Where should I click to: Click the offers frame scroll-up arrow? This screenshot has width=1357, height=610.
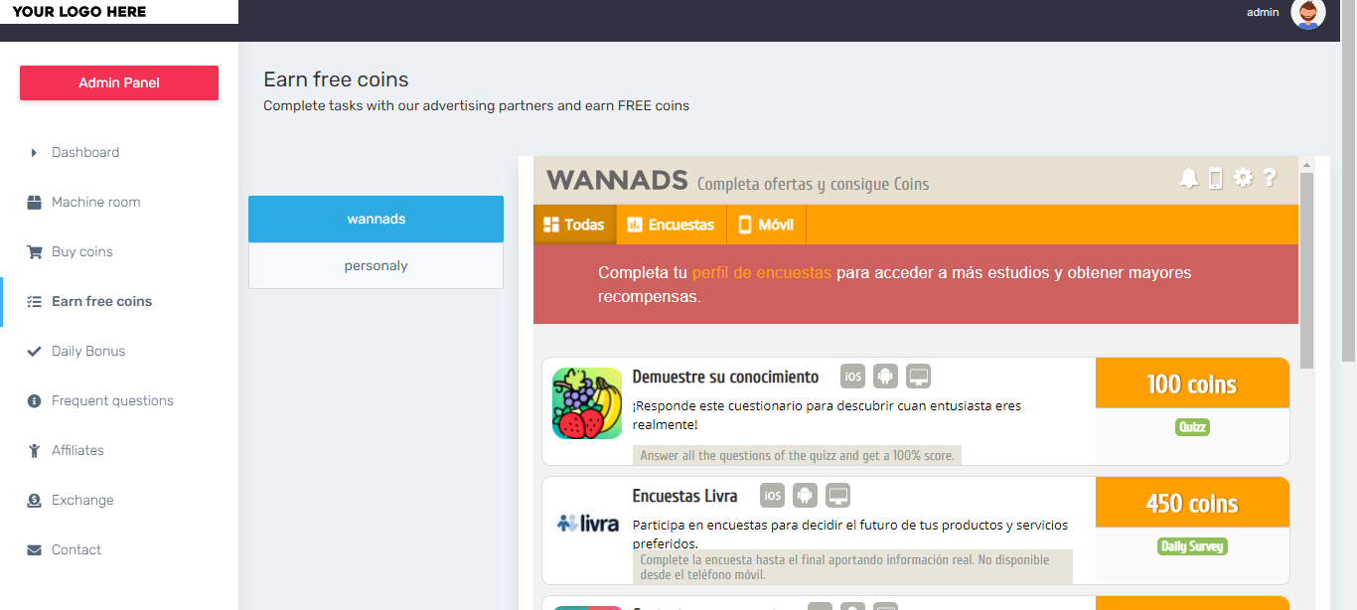[1306, 165]
